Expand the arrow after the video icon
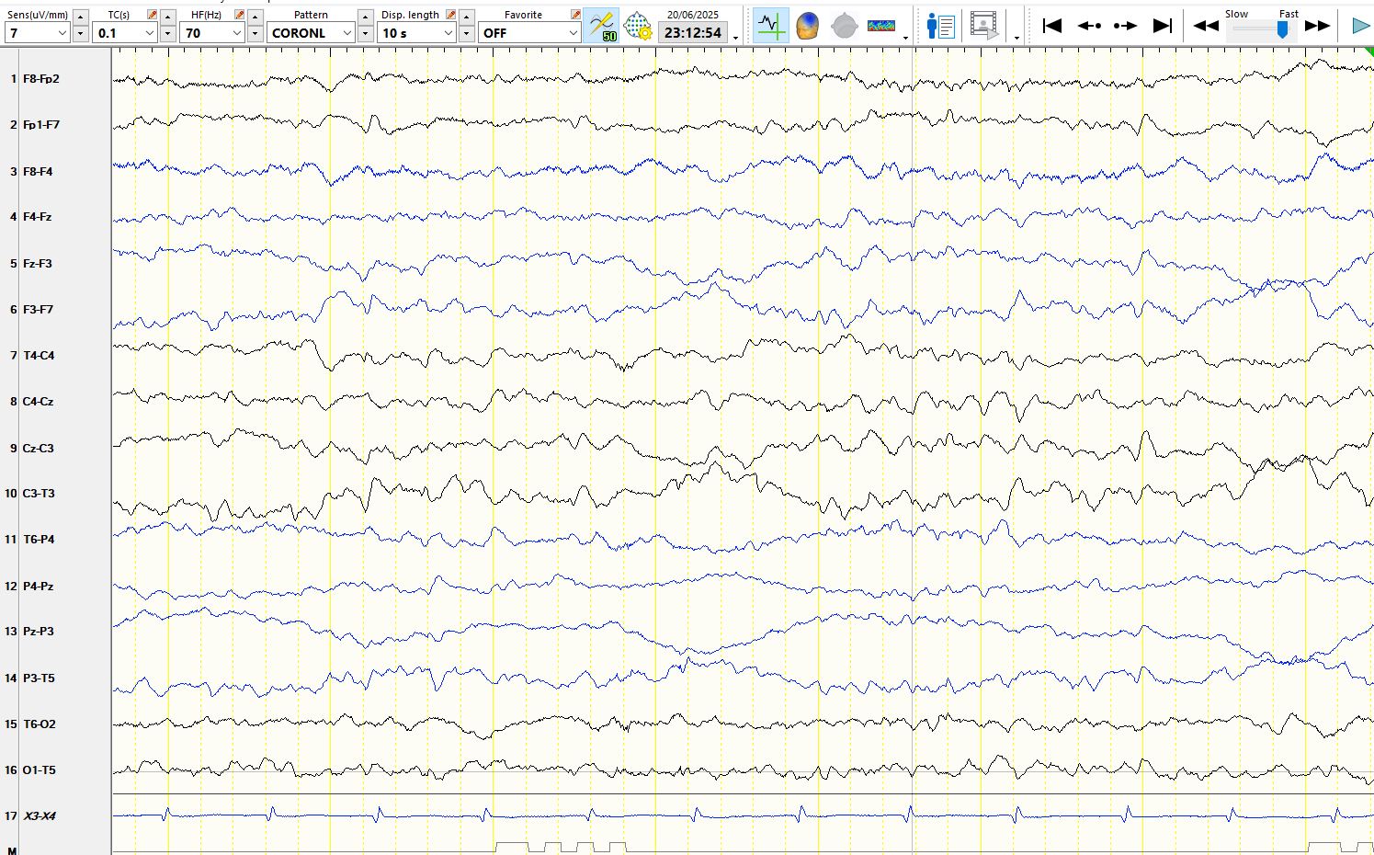 (x=1016, y=38)
